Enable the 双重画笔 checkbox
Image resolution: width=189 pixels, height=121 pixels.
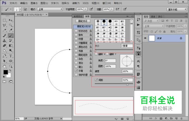pyautogui.click(x=76, y=43)
